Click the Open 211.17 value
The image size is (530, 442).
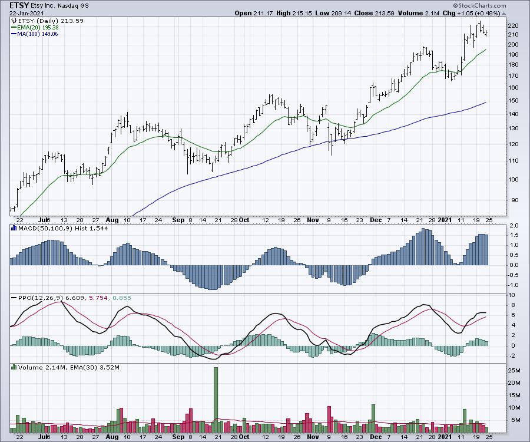[254, 13]
